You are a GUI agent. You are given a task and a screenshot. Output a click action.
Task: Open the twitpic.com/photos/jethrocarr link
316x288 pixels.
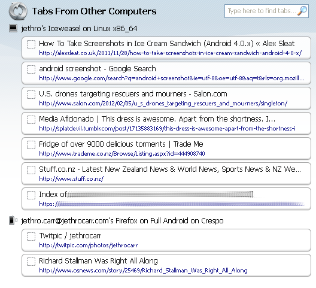[x=88, y=245]
